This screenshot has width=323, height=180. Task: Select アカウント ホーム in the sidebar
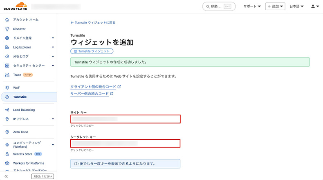[x=26, y=20]
